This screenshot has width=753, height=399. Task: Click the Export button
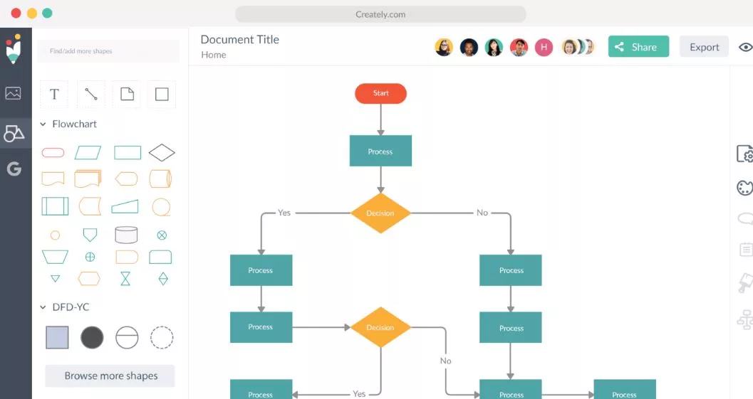click(704, 46)
